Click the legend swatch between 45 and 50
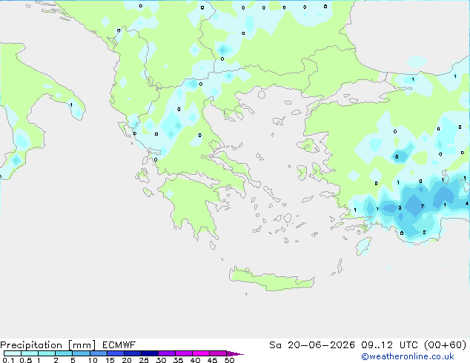Image resolution: width=470 pixels, height=363 pixels. pyautogui.click(x=218, y=353)
